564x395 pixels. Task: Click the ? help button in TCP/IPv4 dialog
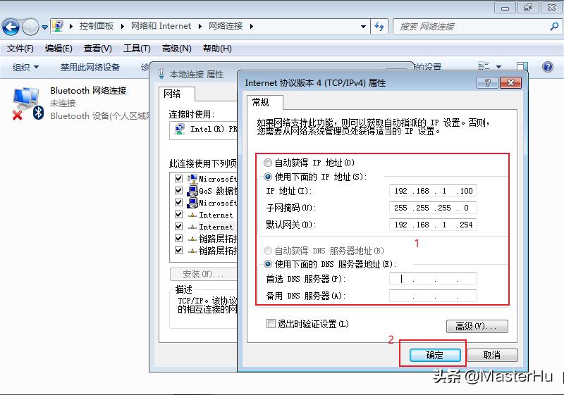point(487,83)
